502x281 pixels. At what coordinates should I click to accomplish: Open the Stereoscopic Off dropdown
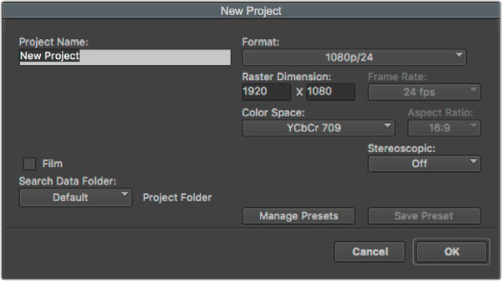pos(424,164)
